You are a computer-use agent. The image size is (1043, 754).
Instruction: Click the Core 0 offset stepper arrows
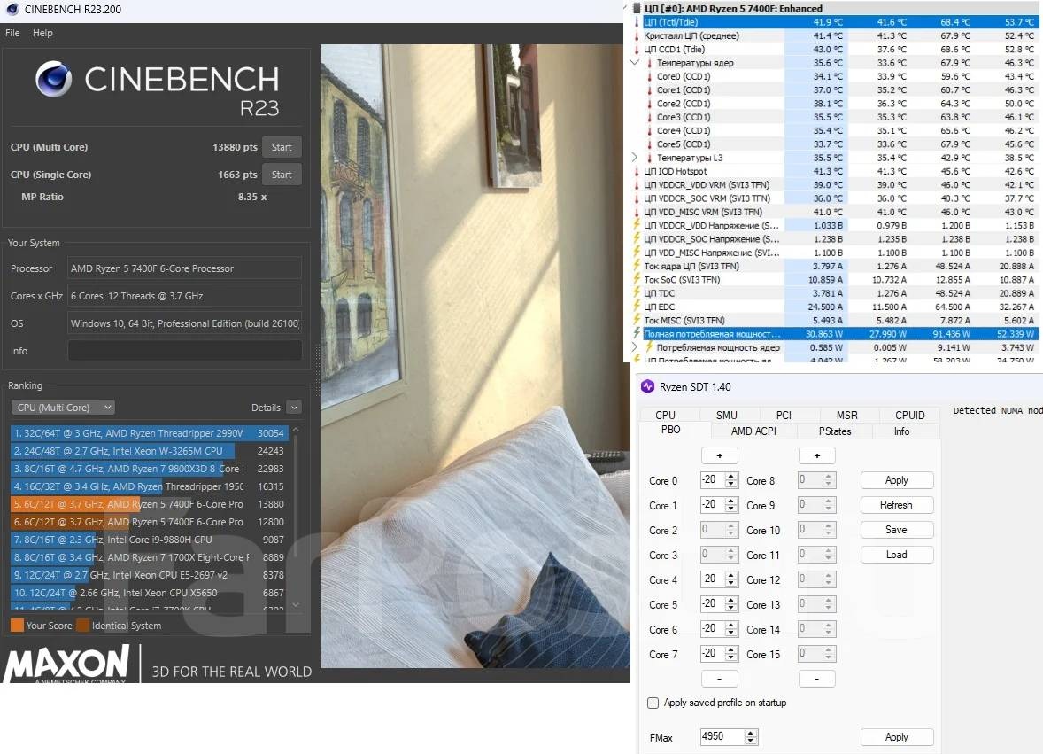(731, 480)
